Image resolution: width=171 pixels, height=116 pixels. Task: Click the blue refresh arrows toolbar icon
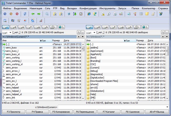click(25, 14)
